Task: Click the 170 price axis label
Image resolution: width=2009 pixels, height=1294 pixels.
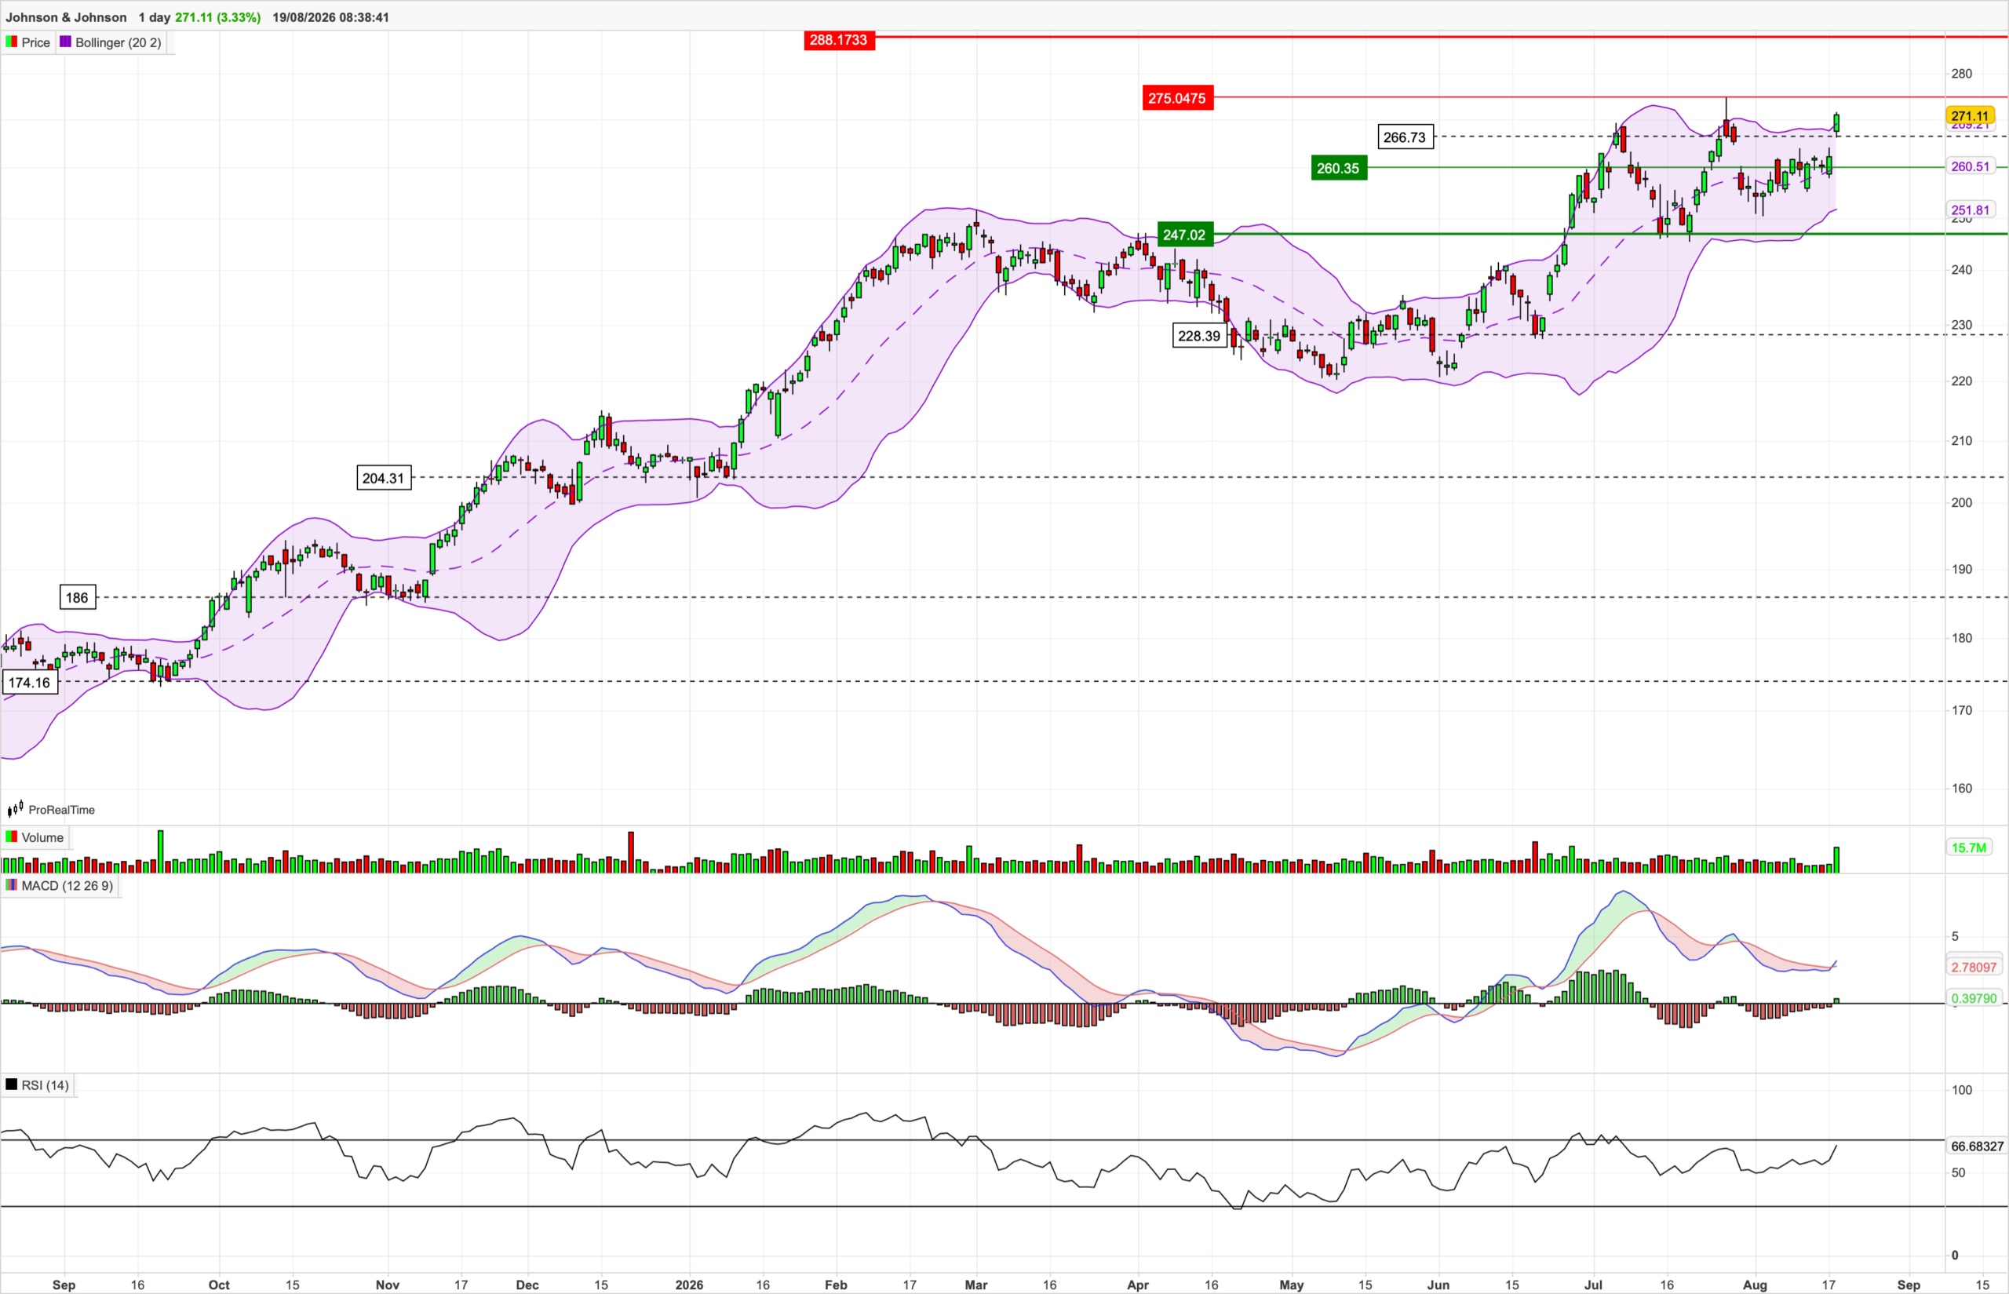Action: (x=1962, y=711)
